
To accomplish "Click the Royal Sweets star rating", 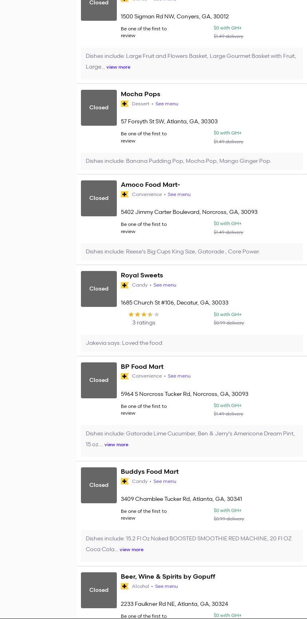I will coord(144,314).
